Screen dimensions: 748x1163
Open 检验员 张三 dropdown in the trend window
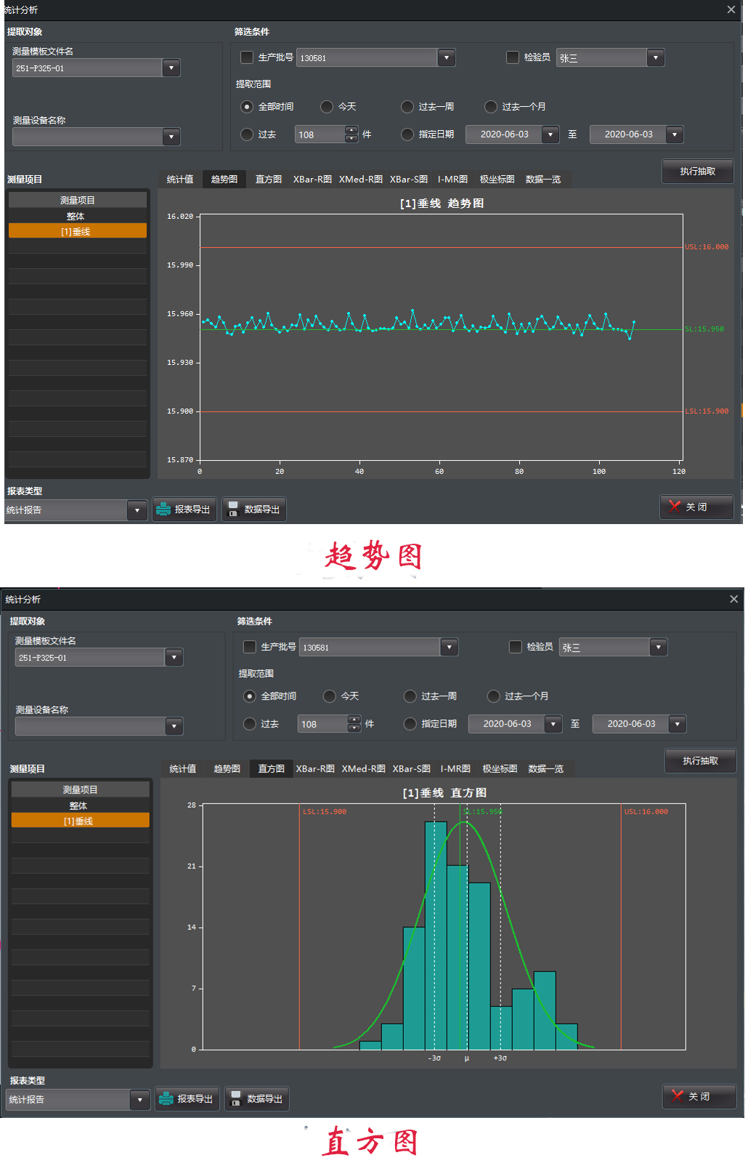point(656,57)
